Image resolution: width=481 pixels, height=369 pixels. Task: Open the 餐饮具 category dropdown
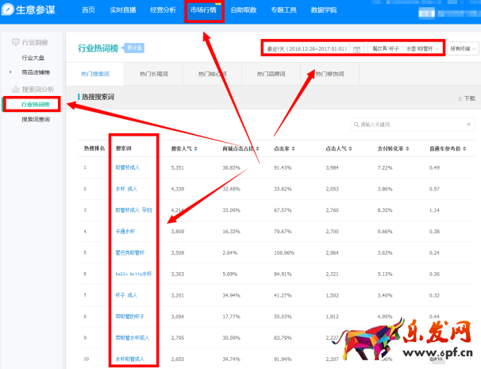click(x=404, y=48)
